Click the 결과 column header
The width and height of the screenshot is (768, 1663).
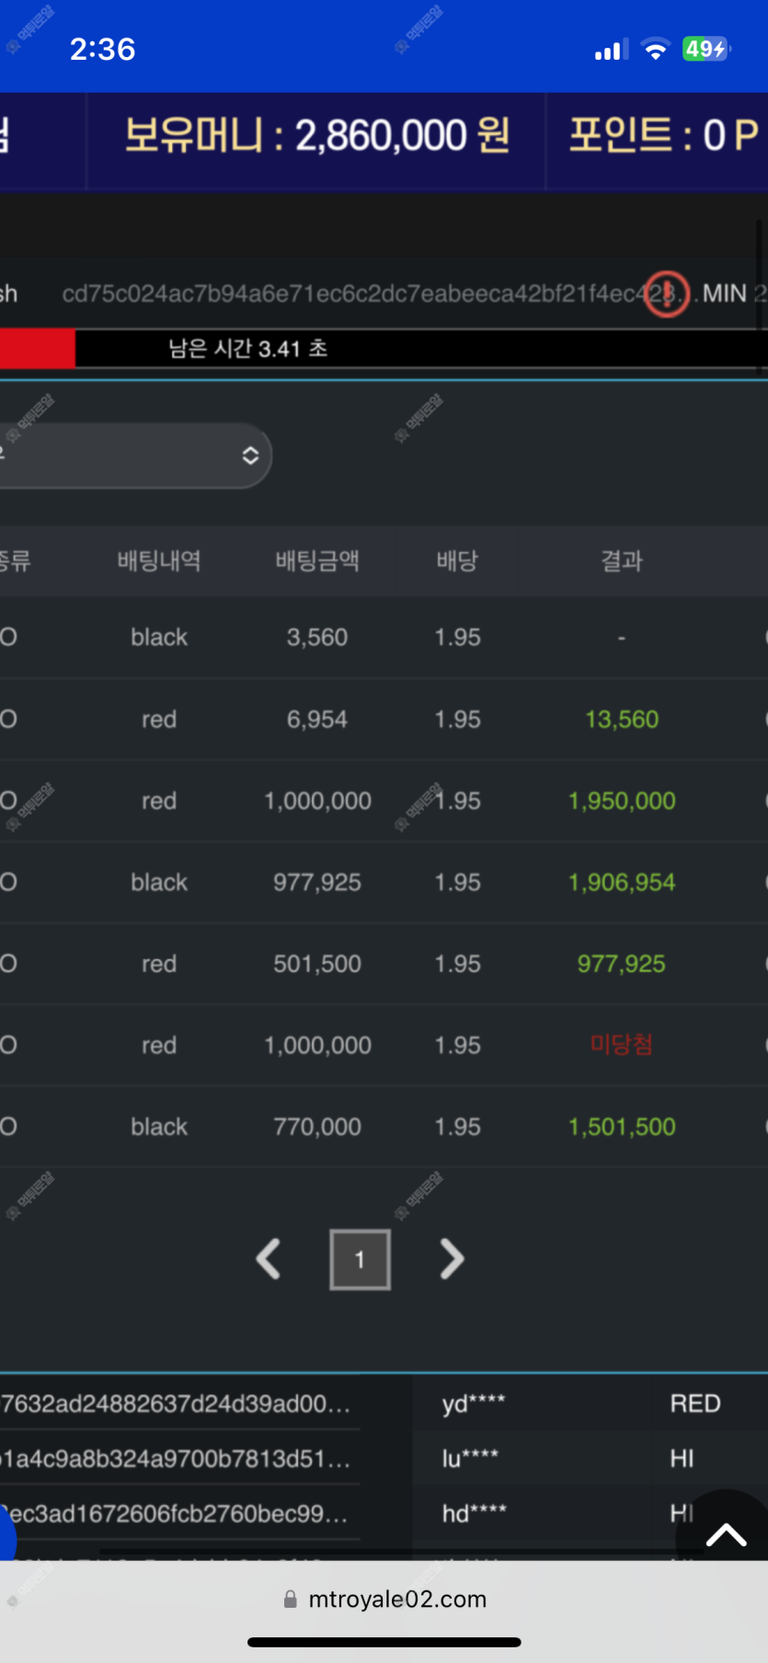tap(622, 560)
